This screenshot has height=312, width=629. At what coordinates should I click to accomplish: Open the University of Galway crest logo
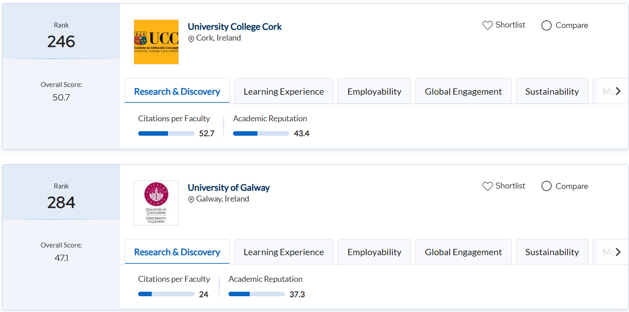pyautogui.click(x=156, y=203)
